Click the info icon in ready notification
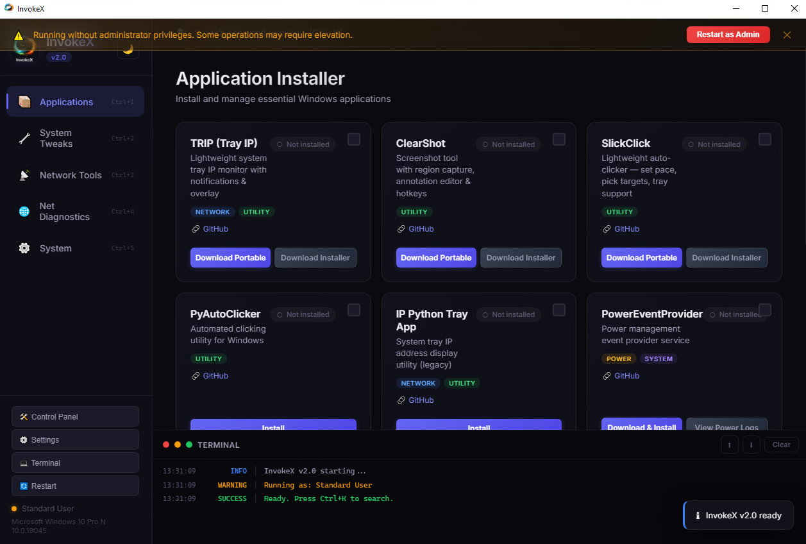 coord(698,515)
